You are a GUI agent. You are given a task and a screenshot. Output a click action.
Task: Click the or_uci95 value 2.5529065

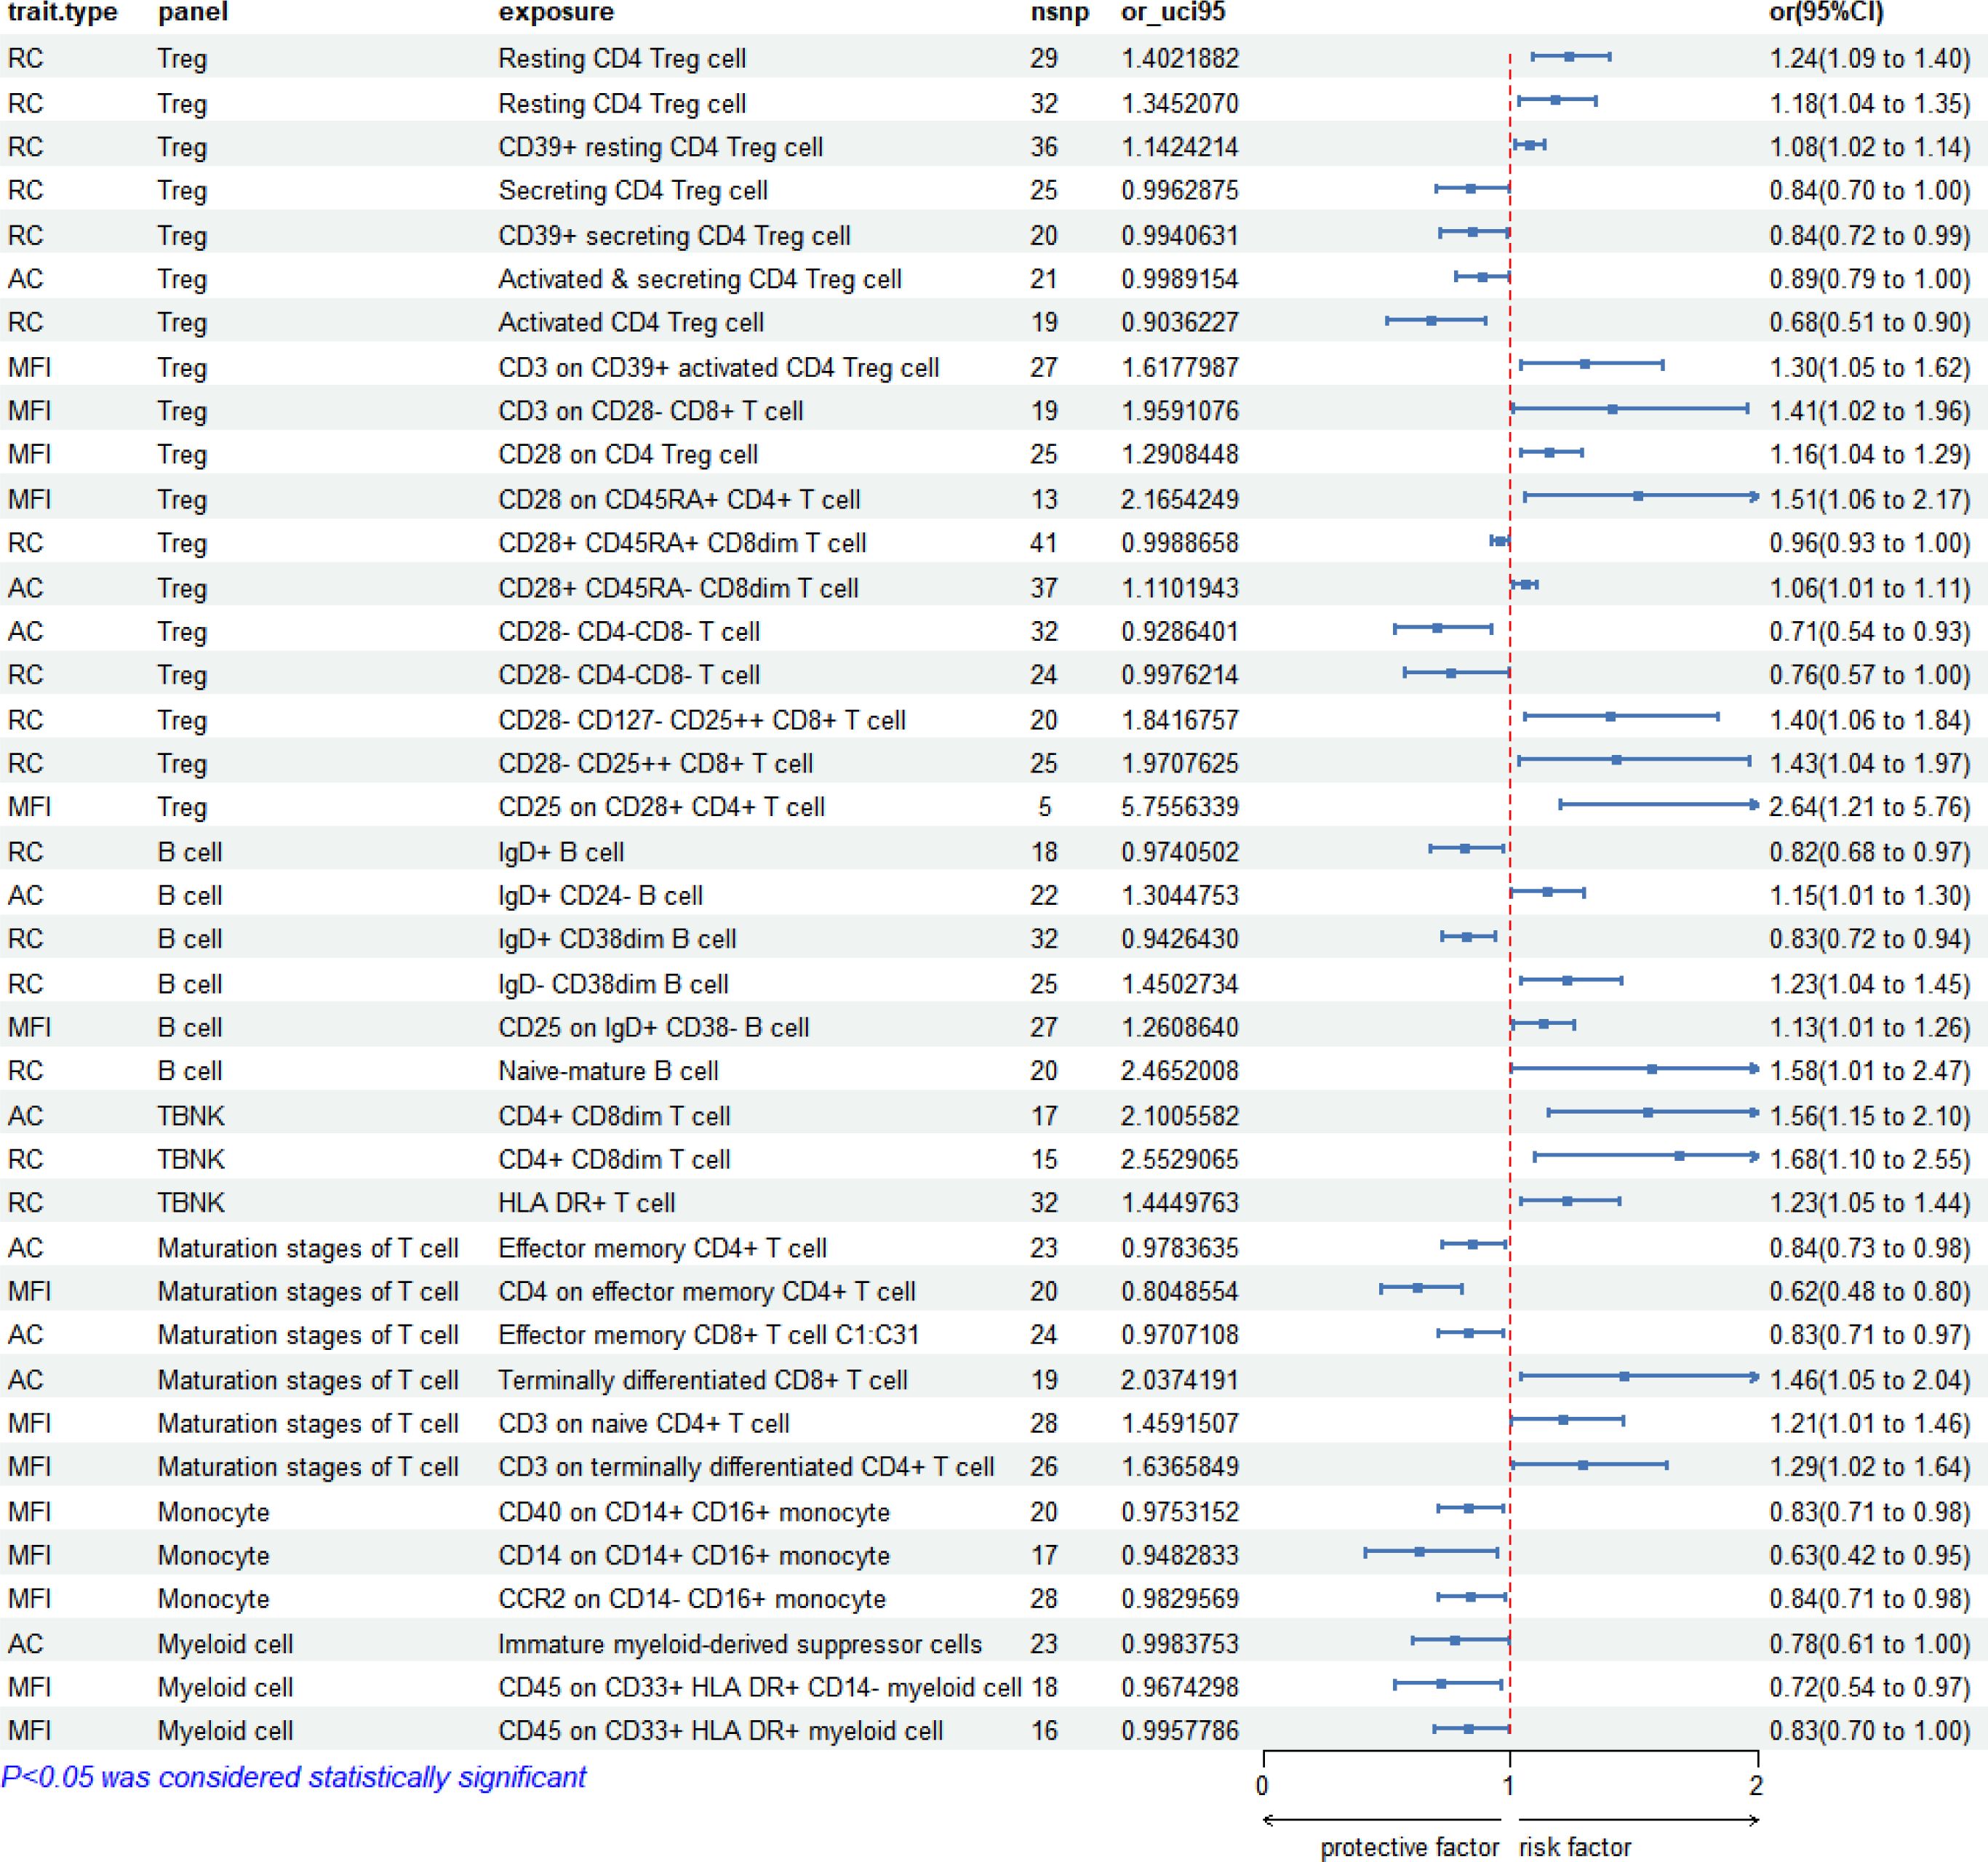tap(1180, 1159)
